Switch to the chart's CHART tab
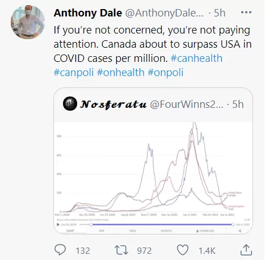Viewport: 265px width, 260px height. point(70,231)
